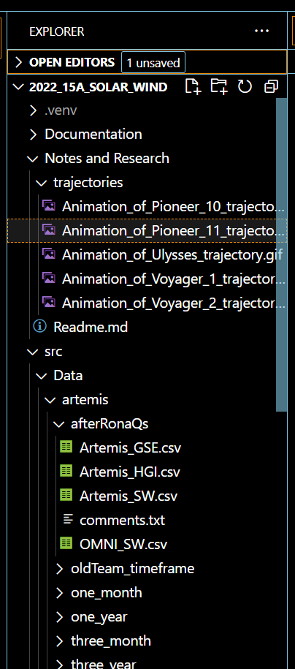This screenshot has height=669, width=295.
Task: Click the New Folder icon
Action: [x=219, y=86]
